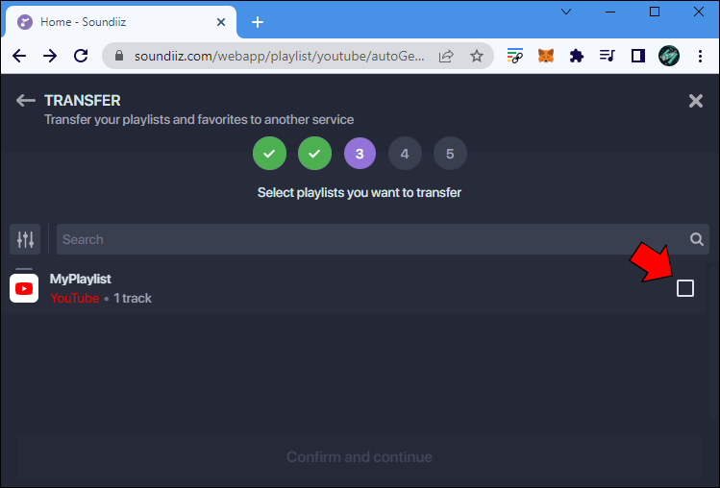Click the step 3 circle
Viewport: 720px width, 488px height.
pyautogui.click(x=360, y=154)
